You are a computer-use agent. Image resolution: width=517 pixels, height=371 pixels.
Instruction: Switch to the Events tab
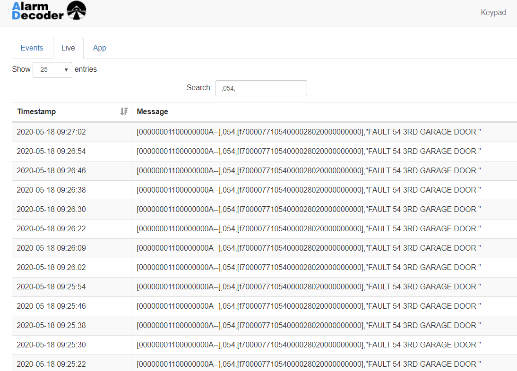32,48
